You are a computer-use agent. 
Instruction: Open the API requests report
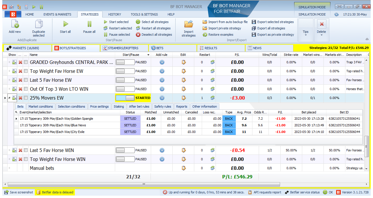265,192
